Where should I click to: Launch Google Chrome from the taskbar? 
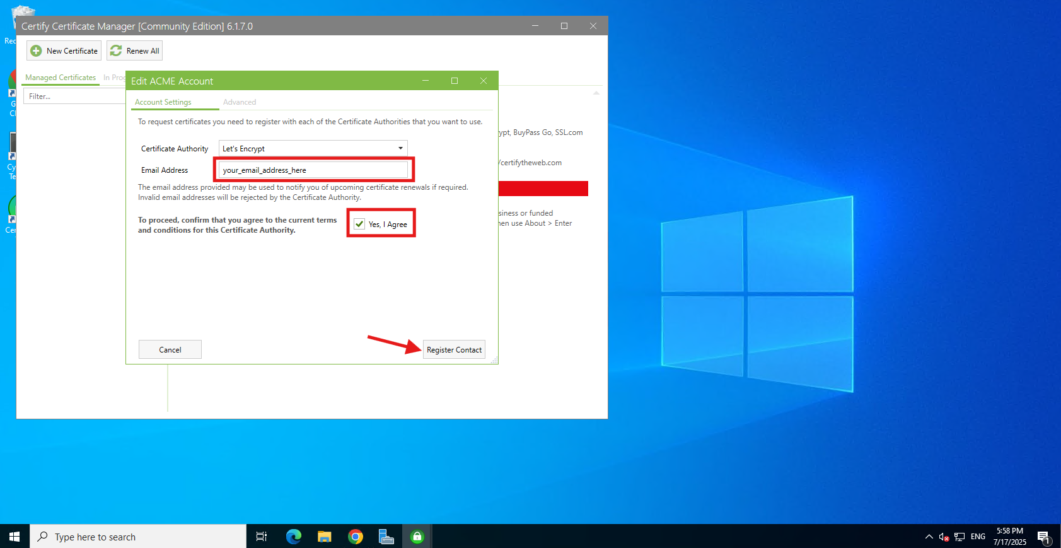pos(356,537)
